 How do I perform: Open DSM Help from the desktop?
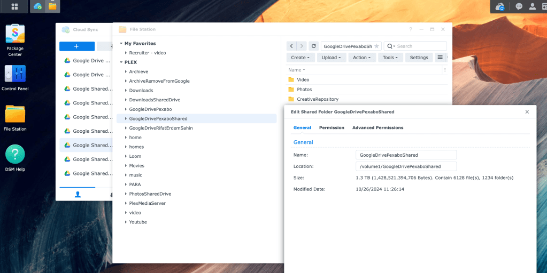tap(15, 158)
